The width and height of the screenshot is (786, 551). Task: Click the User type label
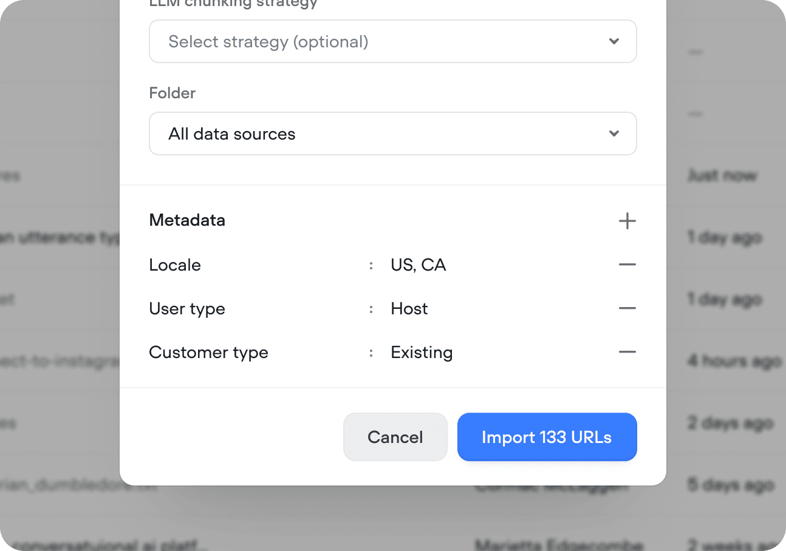187,309
